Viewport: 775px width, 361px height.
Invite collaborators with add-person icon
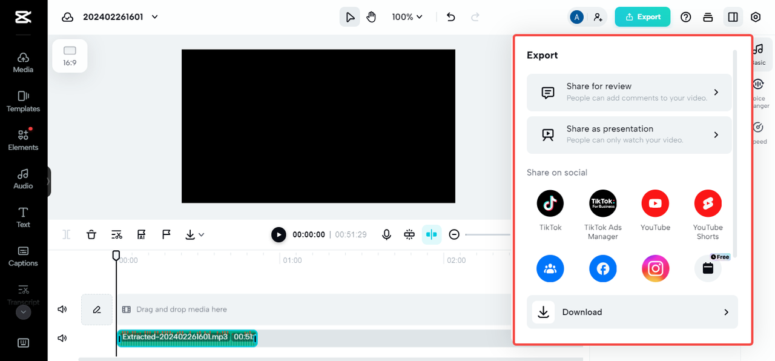pyautogui.click(x=598, y=17)
